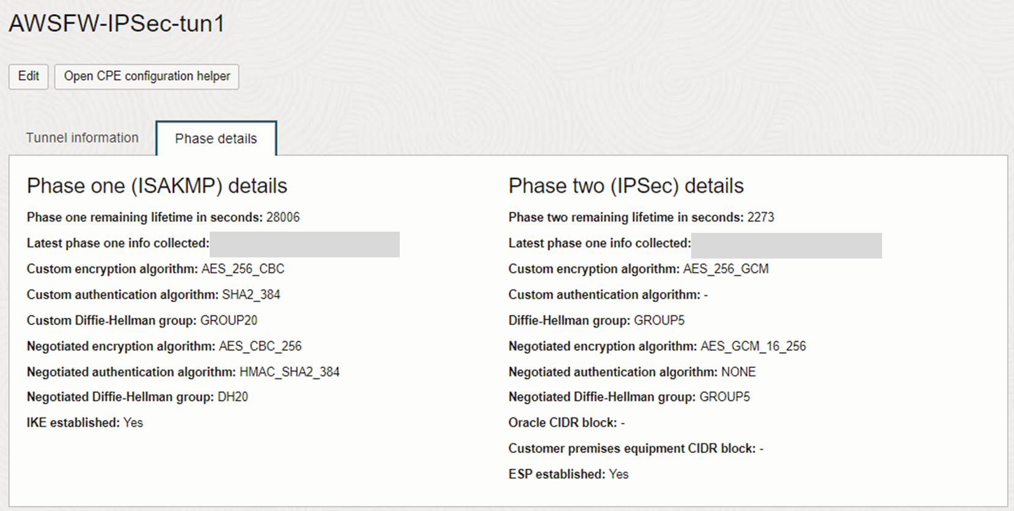Click the Phase one (ISAKMP) details heading
The image size is (1014, 511).
pos(158,185)
